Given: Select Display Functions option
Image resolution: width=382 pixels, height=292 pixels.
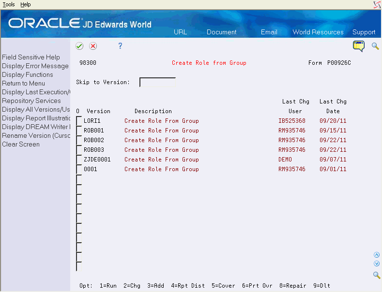Looking at the screenshot, I should (28, 75).
